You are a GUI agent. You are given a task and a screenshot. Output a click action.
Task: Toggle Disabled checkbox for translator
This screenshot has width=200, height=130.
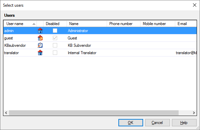pos(55,53)
